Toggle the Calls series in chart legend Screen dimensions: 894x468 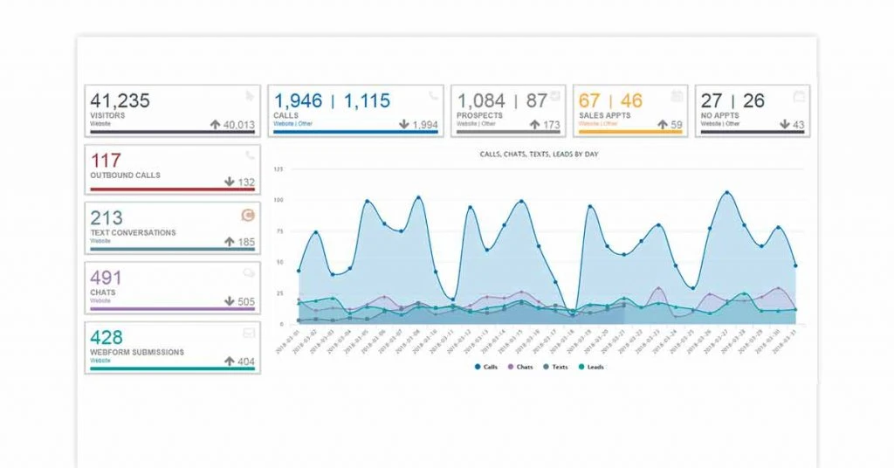[485, 367]
